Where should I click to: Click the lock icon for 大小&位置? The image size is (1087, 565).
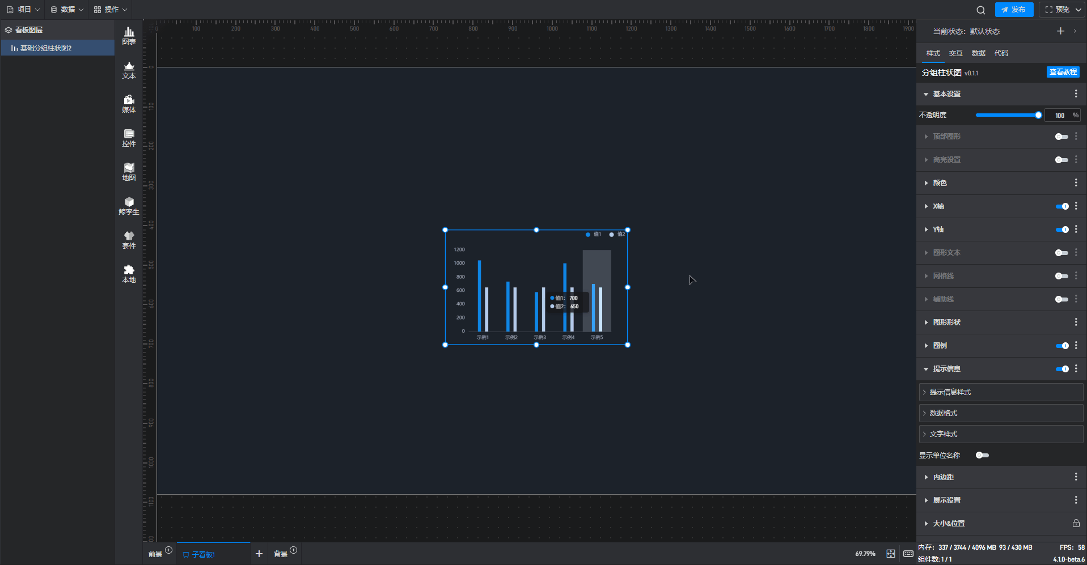click(1076, 523)
